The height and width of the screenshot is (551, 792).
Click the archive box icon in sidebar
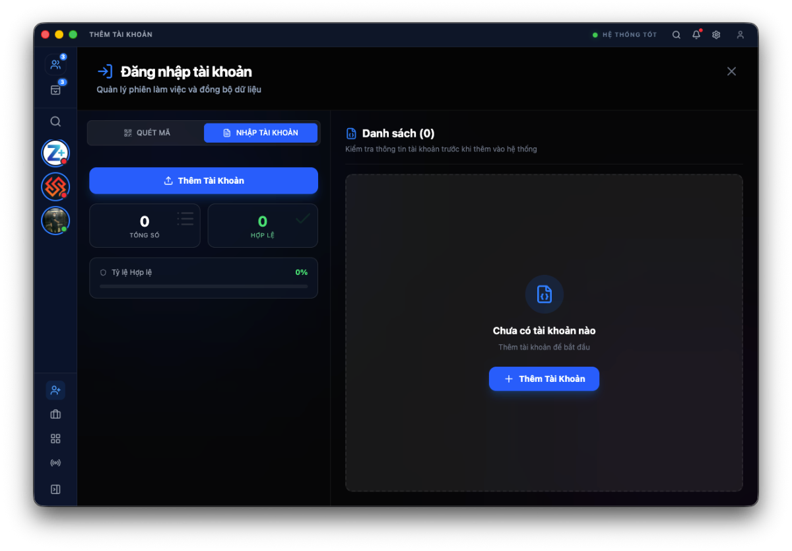pyautogui.click(x=55, y=90)
